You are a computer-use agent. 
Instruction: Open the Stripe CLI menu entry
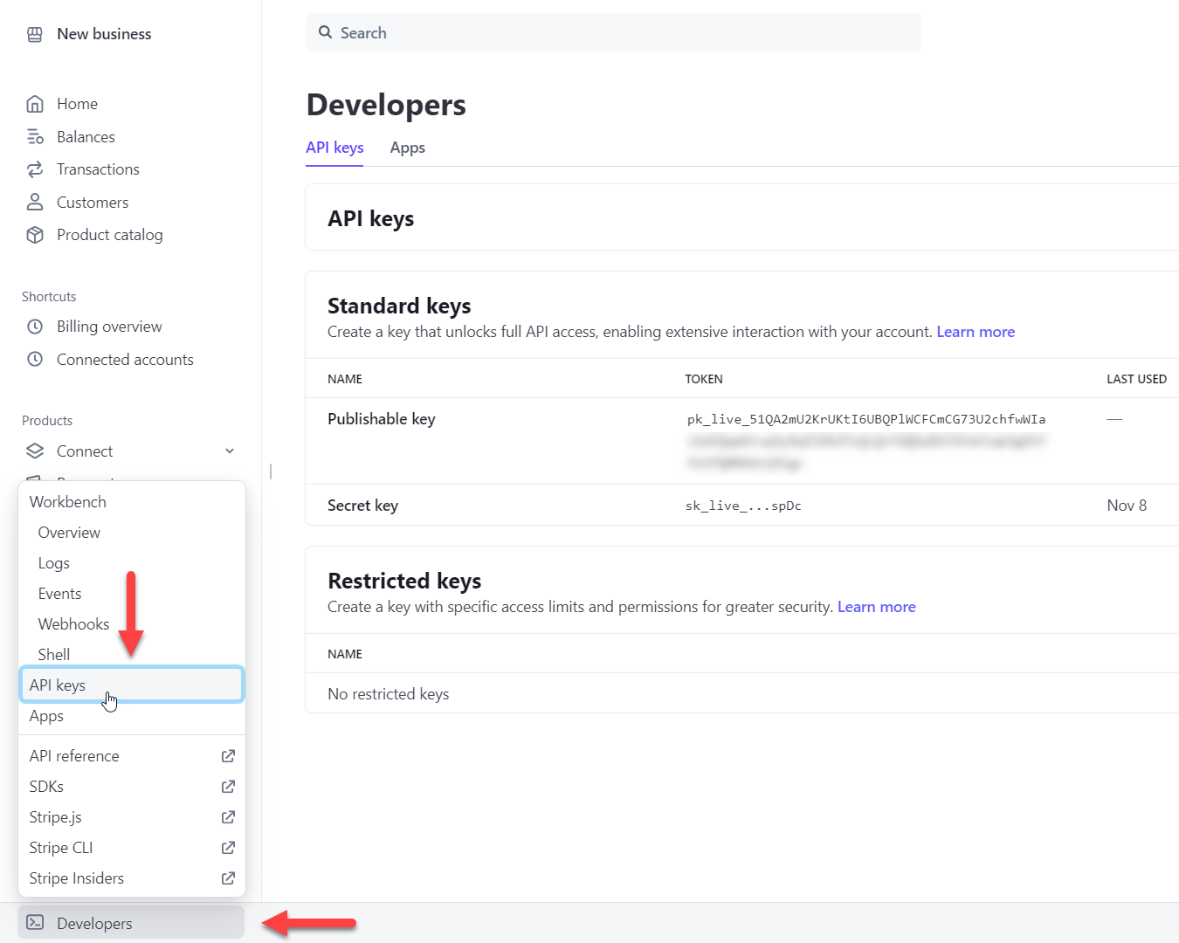coord(132,848)
